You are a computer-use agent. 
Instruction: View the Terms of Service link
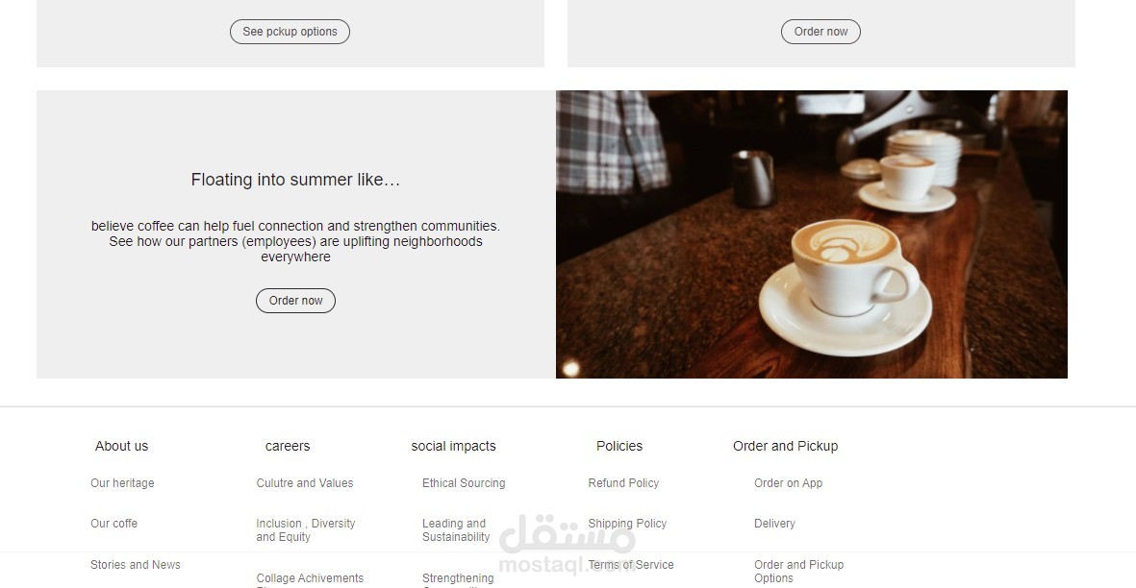pos(631,565)
